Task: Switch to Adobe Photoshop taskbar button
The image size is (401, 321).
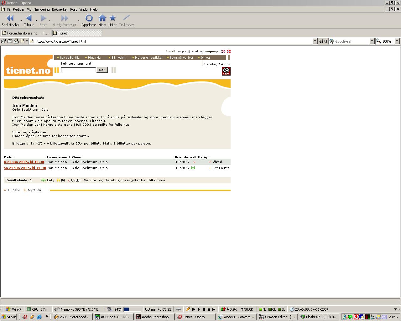Action: [154, 317]
